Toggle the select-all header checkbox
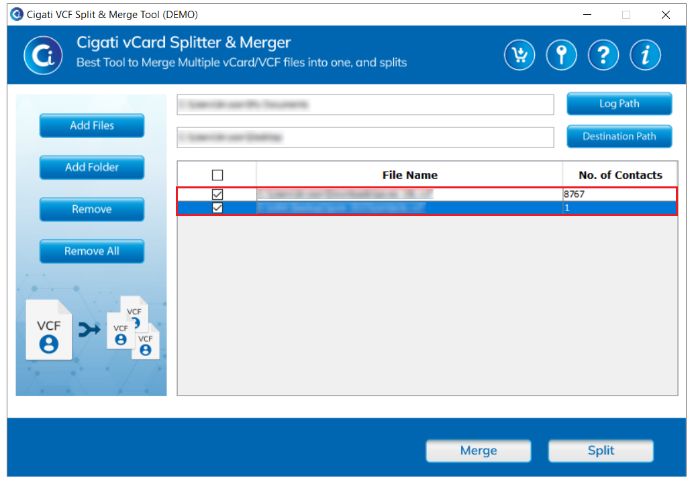This screenshot has width=696, height=484. click(x=217, y=175)
